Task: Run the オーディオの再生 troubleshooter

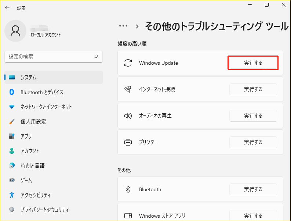Action: point(253,116)
